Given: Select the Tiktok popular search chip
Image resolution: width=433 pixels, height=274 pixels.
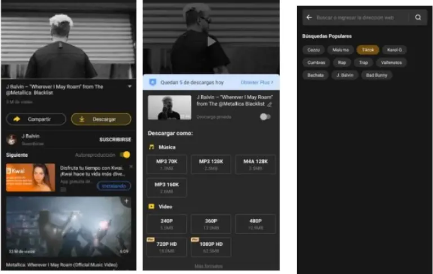Looking at the screenshot, I should 368,50.
